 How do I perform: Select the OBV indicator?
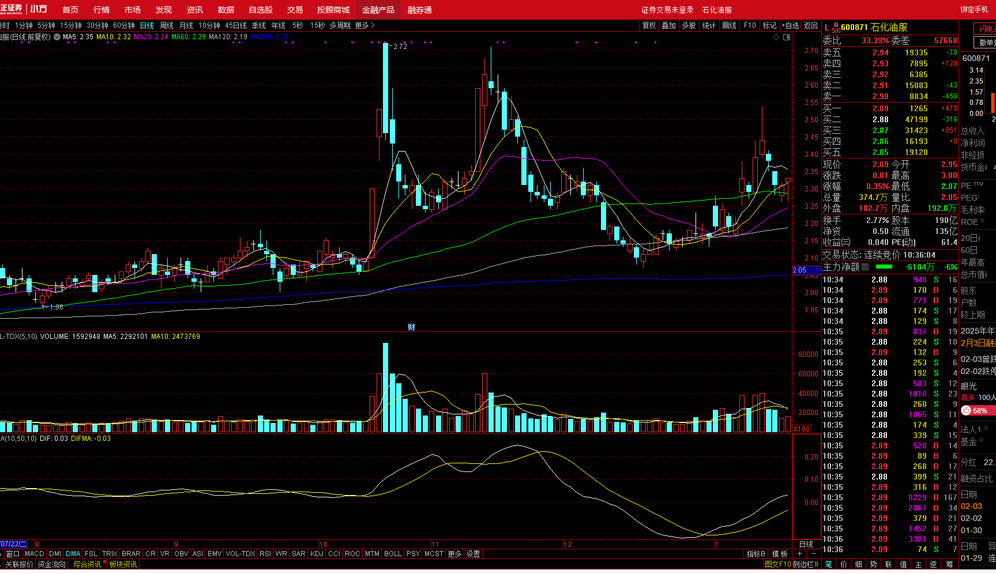click(181, 554)
